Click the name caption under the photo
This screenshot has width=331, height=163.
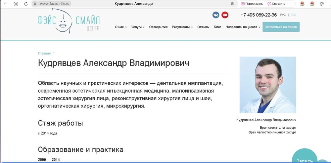point(266,120)
